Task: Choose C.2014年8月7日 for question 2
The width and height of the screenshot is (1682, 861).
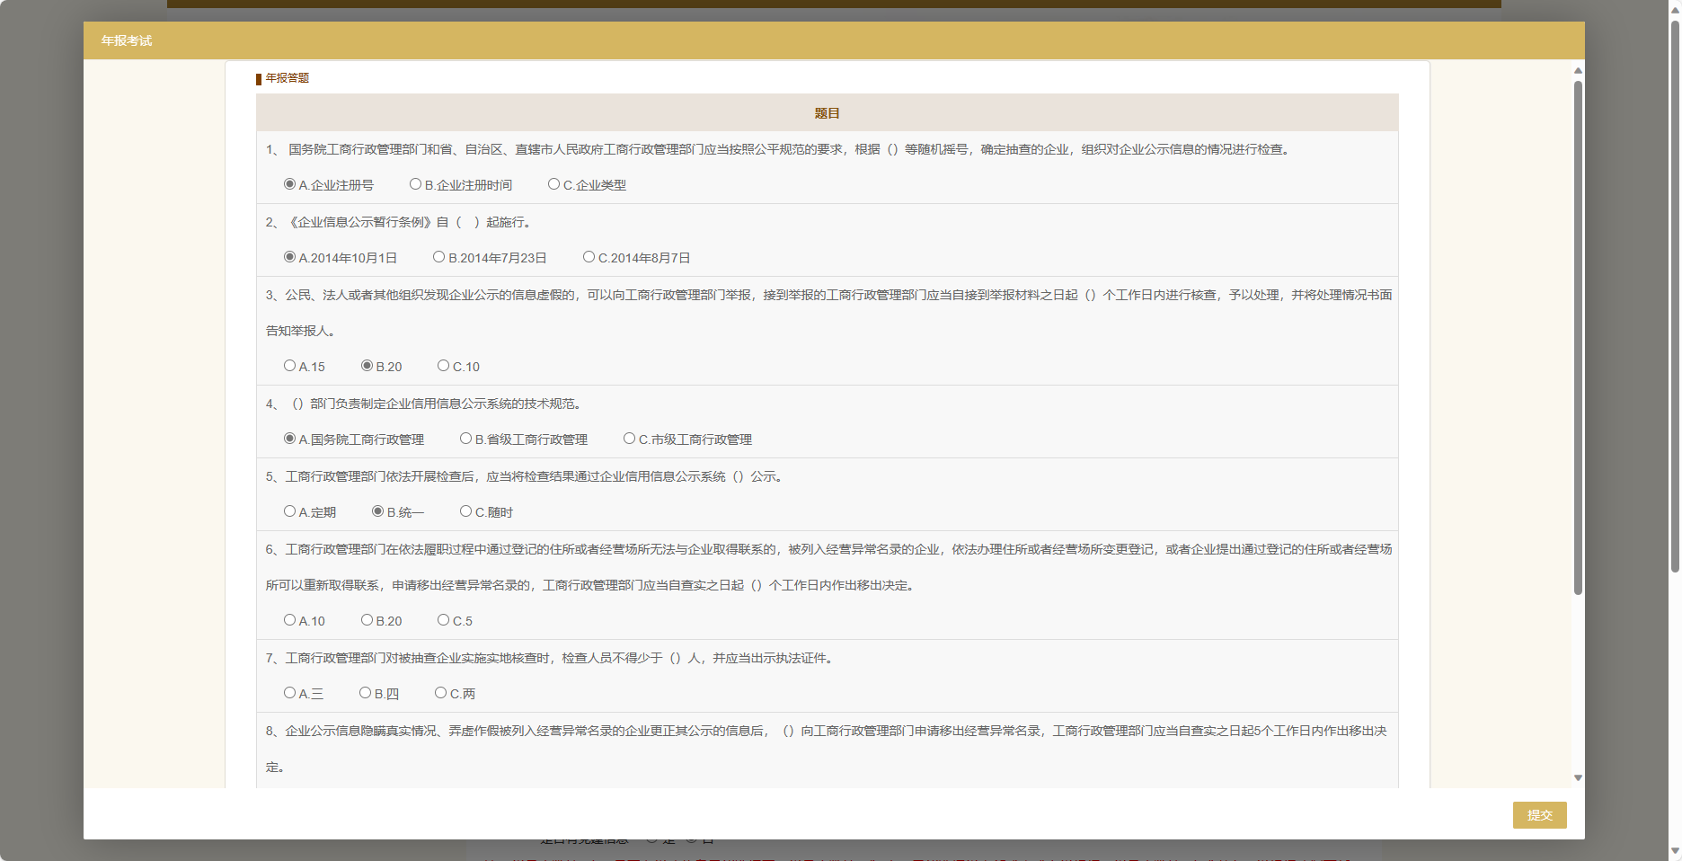Action: tap(589, 257)
